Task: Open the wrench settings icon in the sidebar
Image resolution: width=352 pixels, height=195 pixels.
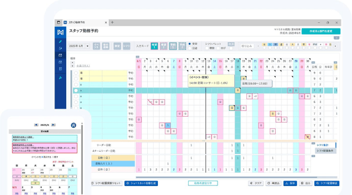Action: tap(60, 78)
